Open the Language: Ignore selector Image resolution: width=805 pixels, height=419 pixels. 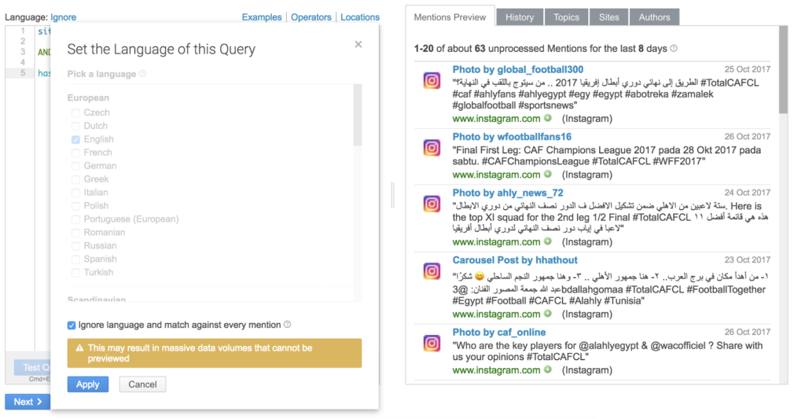(63, 17)
